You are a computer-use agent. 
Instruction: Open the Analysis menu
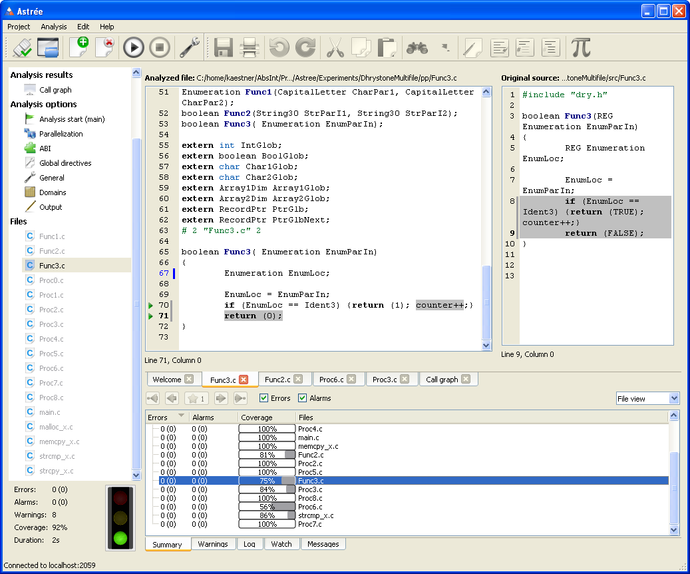54,27
